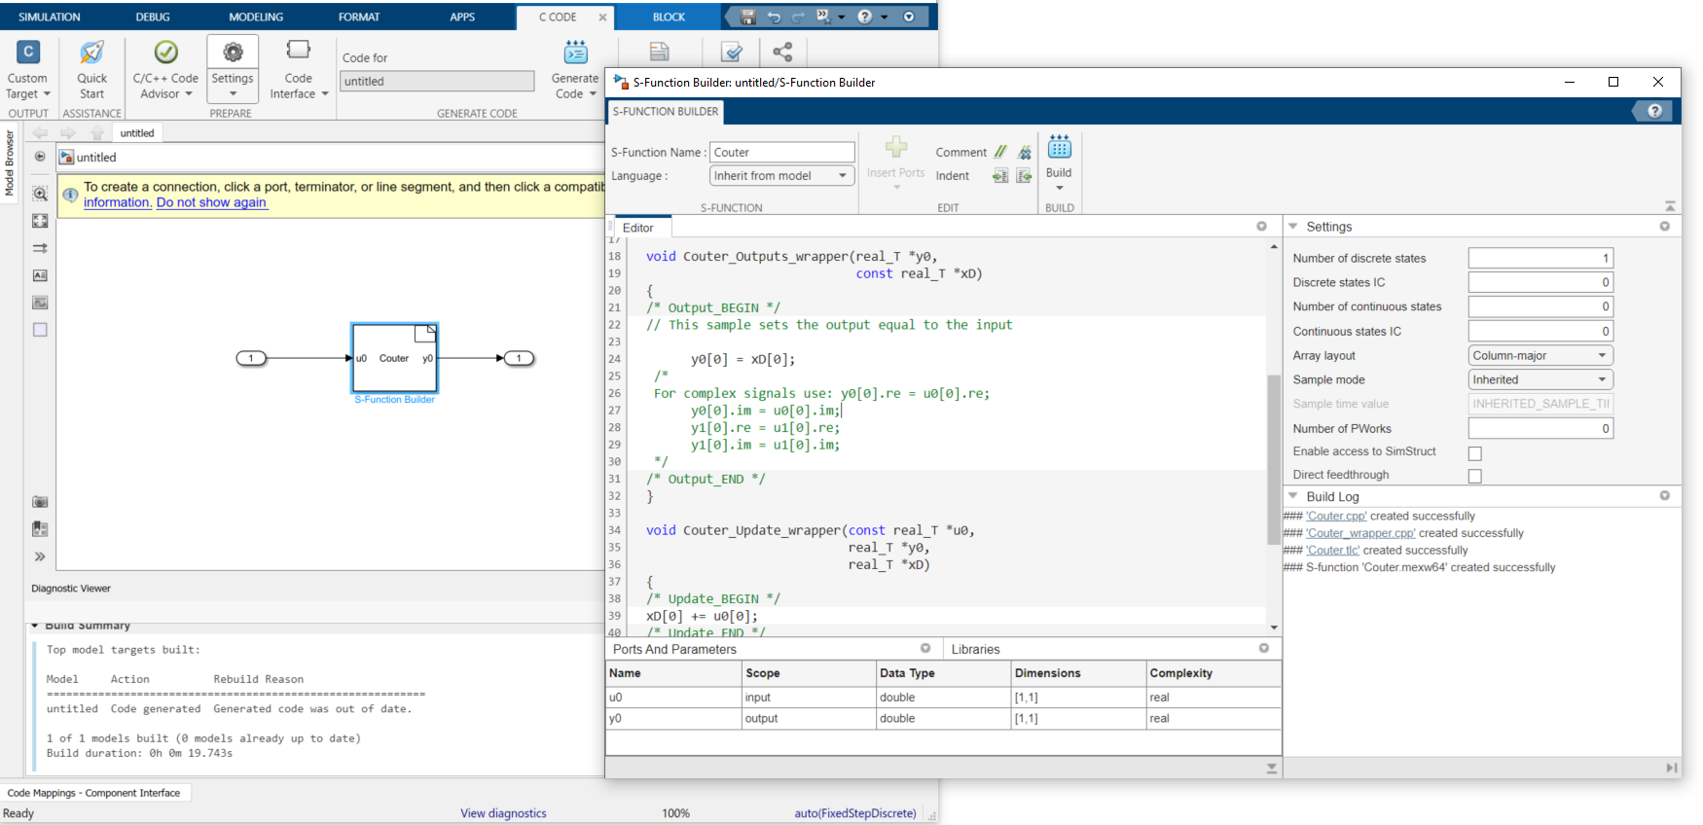Click the share icon in the C Code toolstrip
This screenshot has width=1703, height=825.
click(x=782, y=52)
